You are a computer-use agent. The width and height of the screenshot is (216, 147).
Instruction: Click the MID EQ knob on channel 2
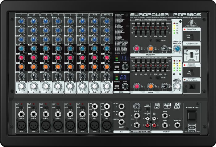(34, 30)
